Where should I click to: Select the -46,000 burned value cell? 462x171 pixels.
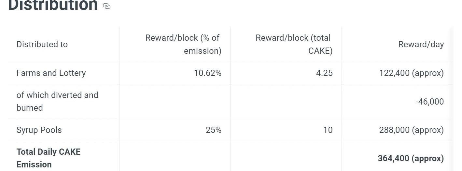pyautogui.click(x=429, y=102)
